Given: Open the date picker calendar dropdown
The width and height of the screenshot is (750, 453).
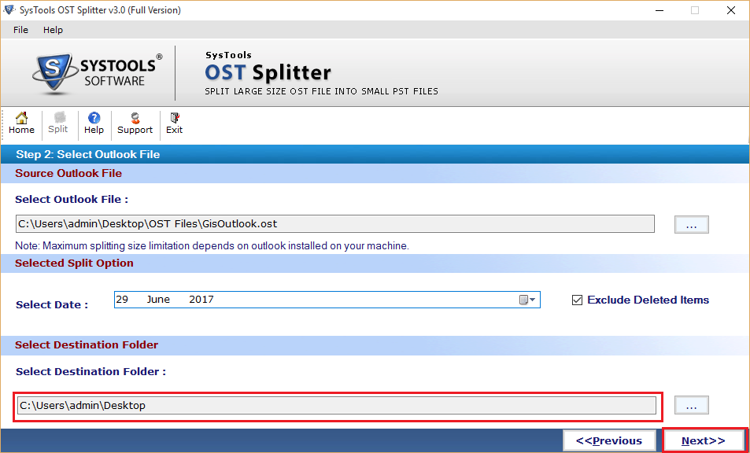Looking at the screenshot, I should click(x=527, y=300).
